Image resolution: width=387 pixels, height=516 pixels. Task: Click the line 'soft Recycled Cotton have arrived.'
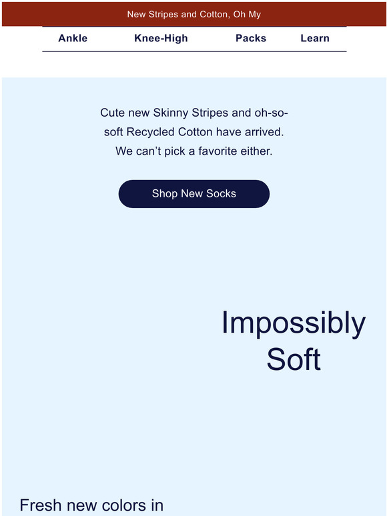point(194,132)
